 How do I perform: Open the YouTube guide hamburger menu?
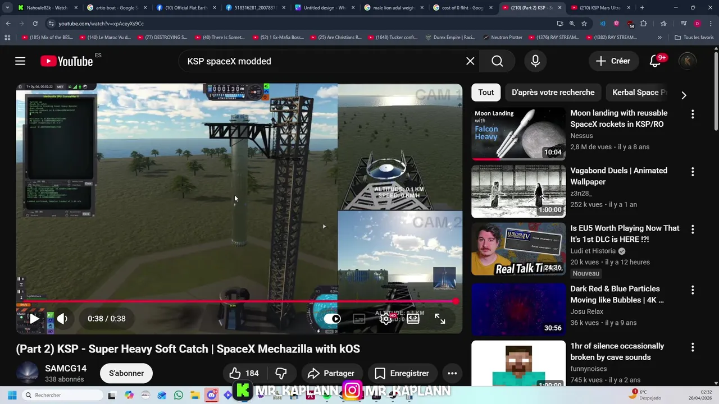coord(20,61)
